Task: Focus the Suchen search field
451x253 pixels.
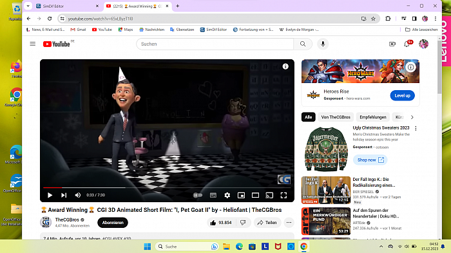Action: pyautogui.click(x=215, y=44)
